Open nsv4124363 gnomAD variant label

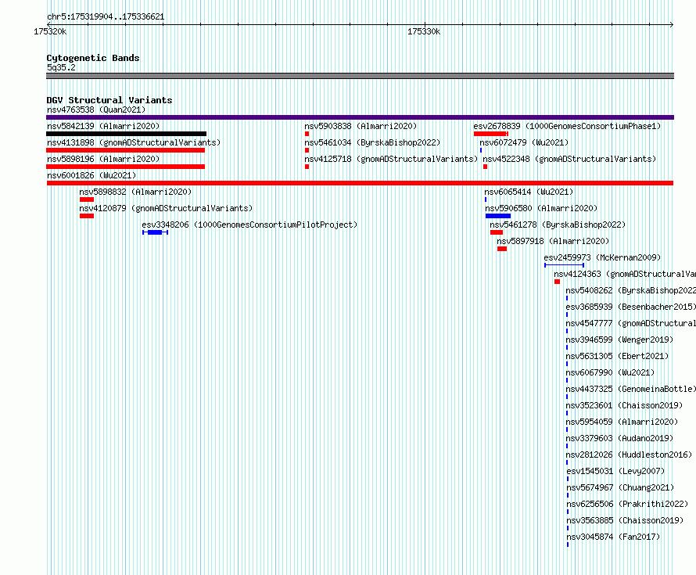point(625,274)
